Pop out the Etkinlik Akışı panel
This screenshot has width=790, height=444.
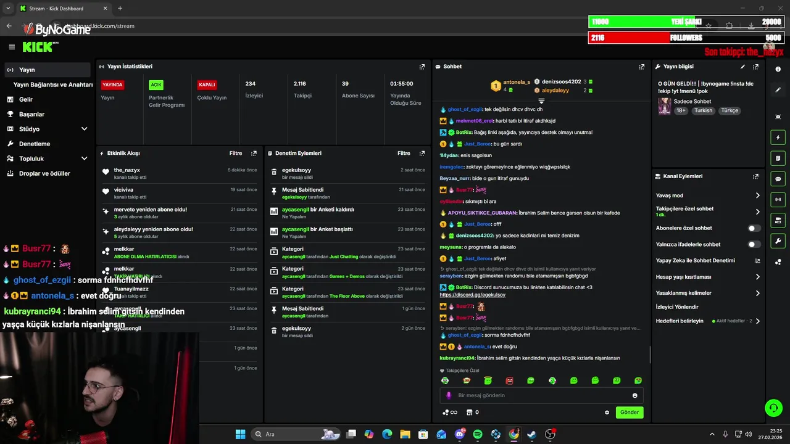pos(254,153)
